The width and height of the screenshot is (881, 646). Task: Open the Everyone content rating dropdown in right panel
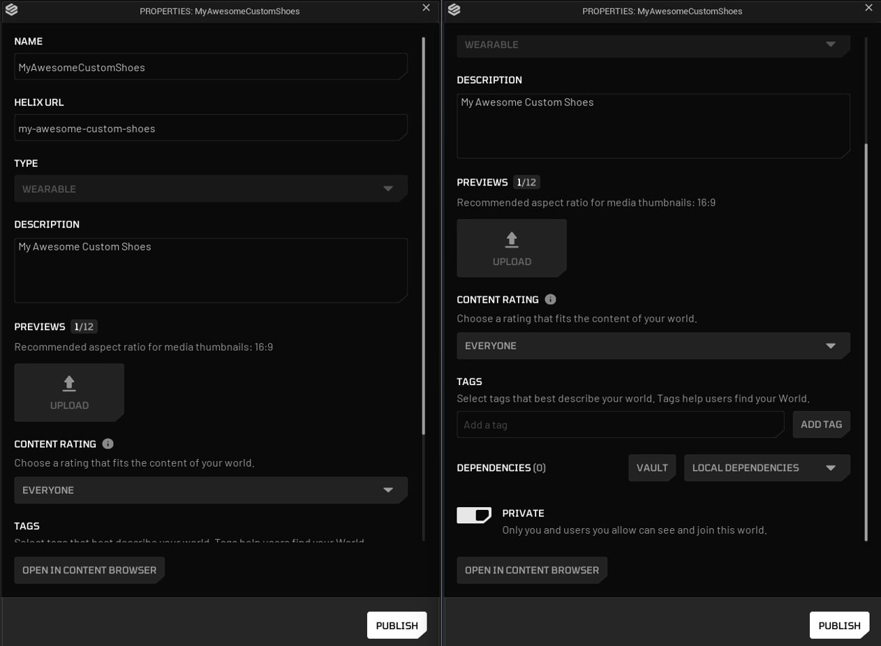[x=653, y=346]
